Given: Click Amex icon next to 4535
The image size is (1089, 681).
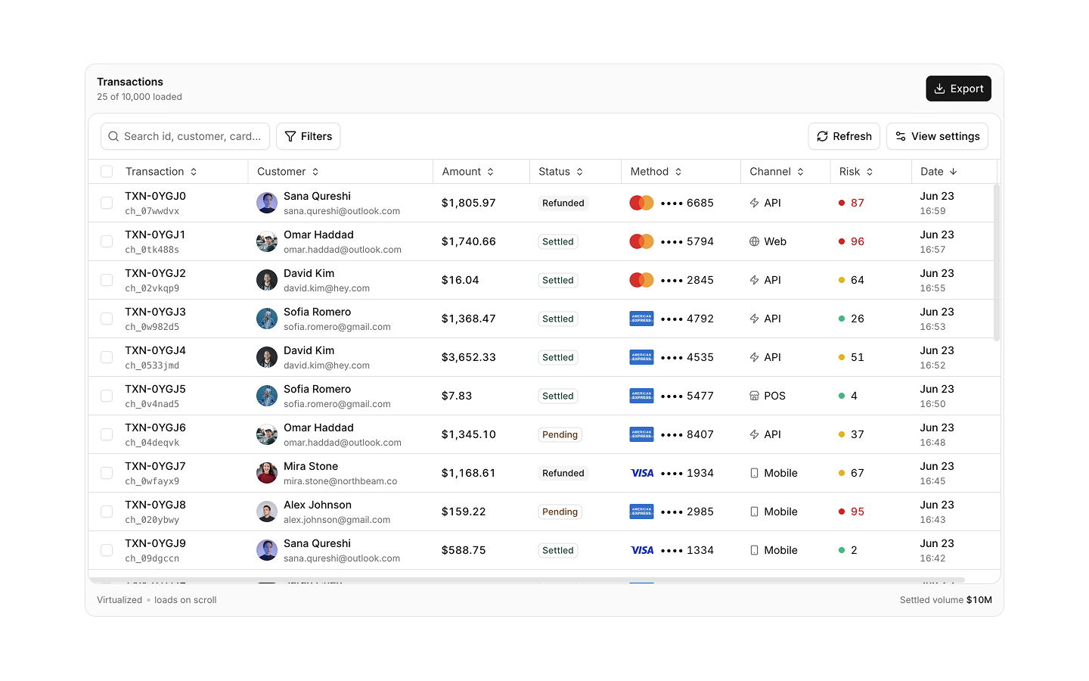Looking at the screenshot, I should coord(642,357).
